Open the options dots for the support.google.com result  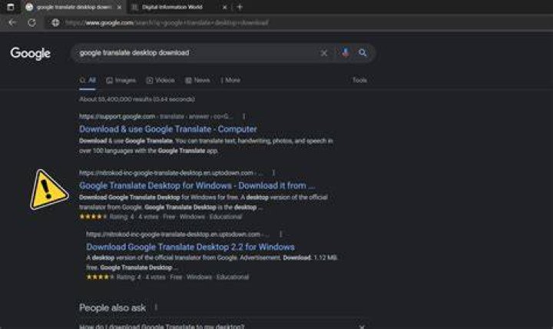244,116
